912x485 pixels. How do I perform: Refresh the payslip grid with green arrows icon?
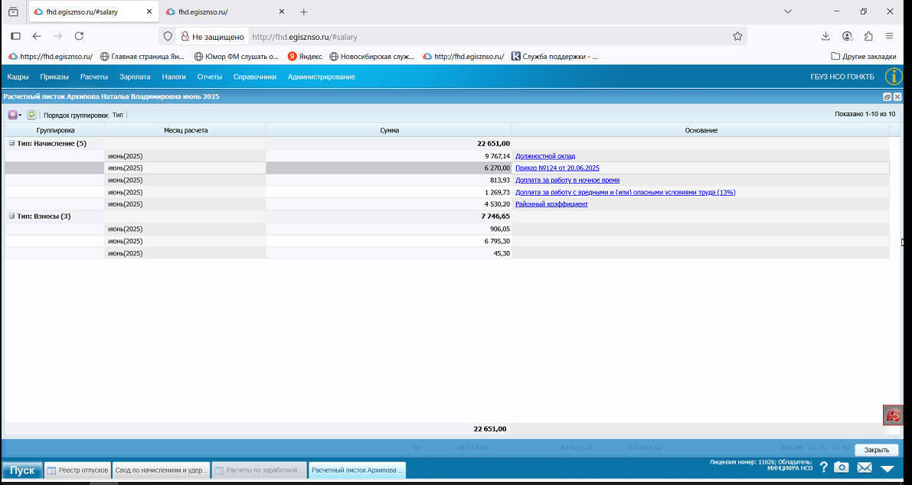[x=31, y=115]
